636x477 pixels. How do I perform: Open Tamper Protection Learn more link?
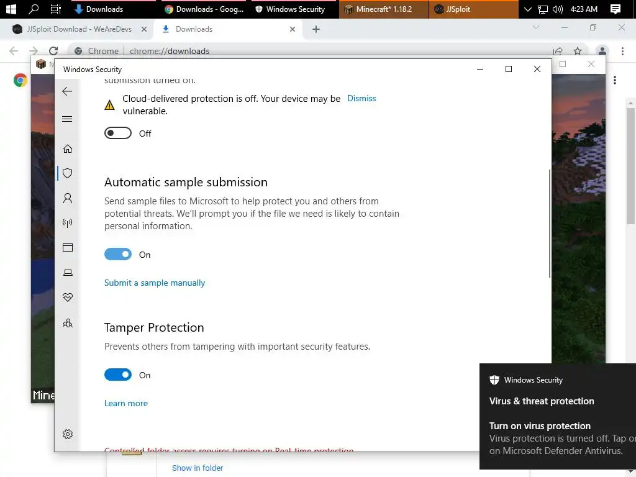[x=125, y=403]
